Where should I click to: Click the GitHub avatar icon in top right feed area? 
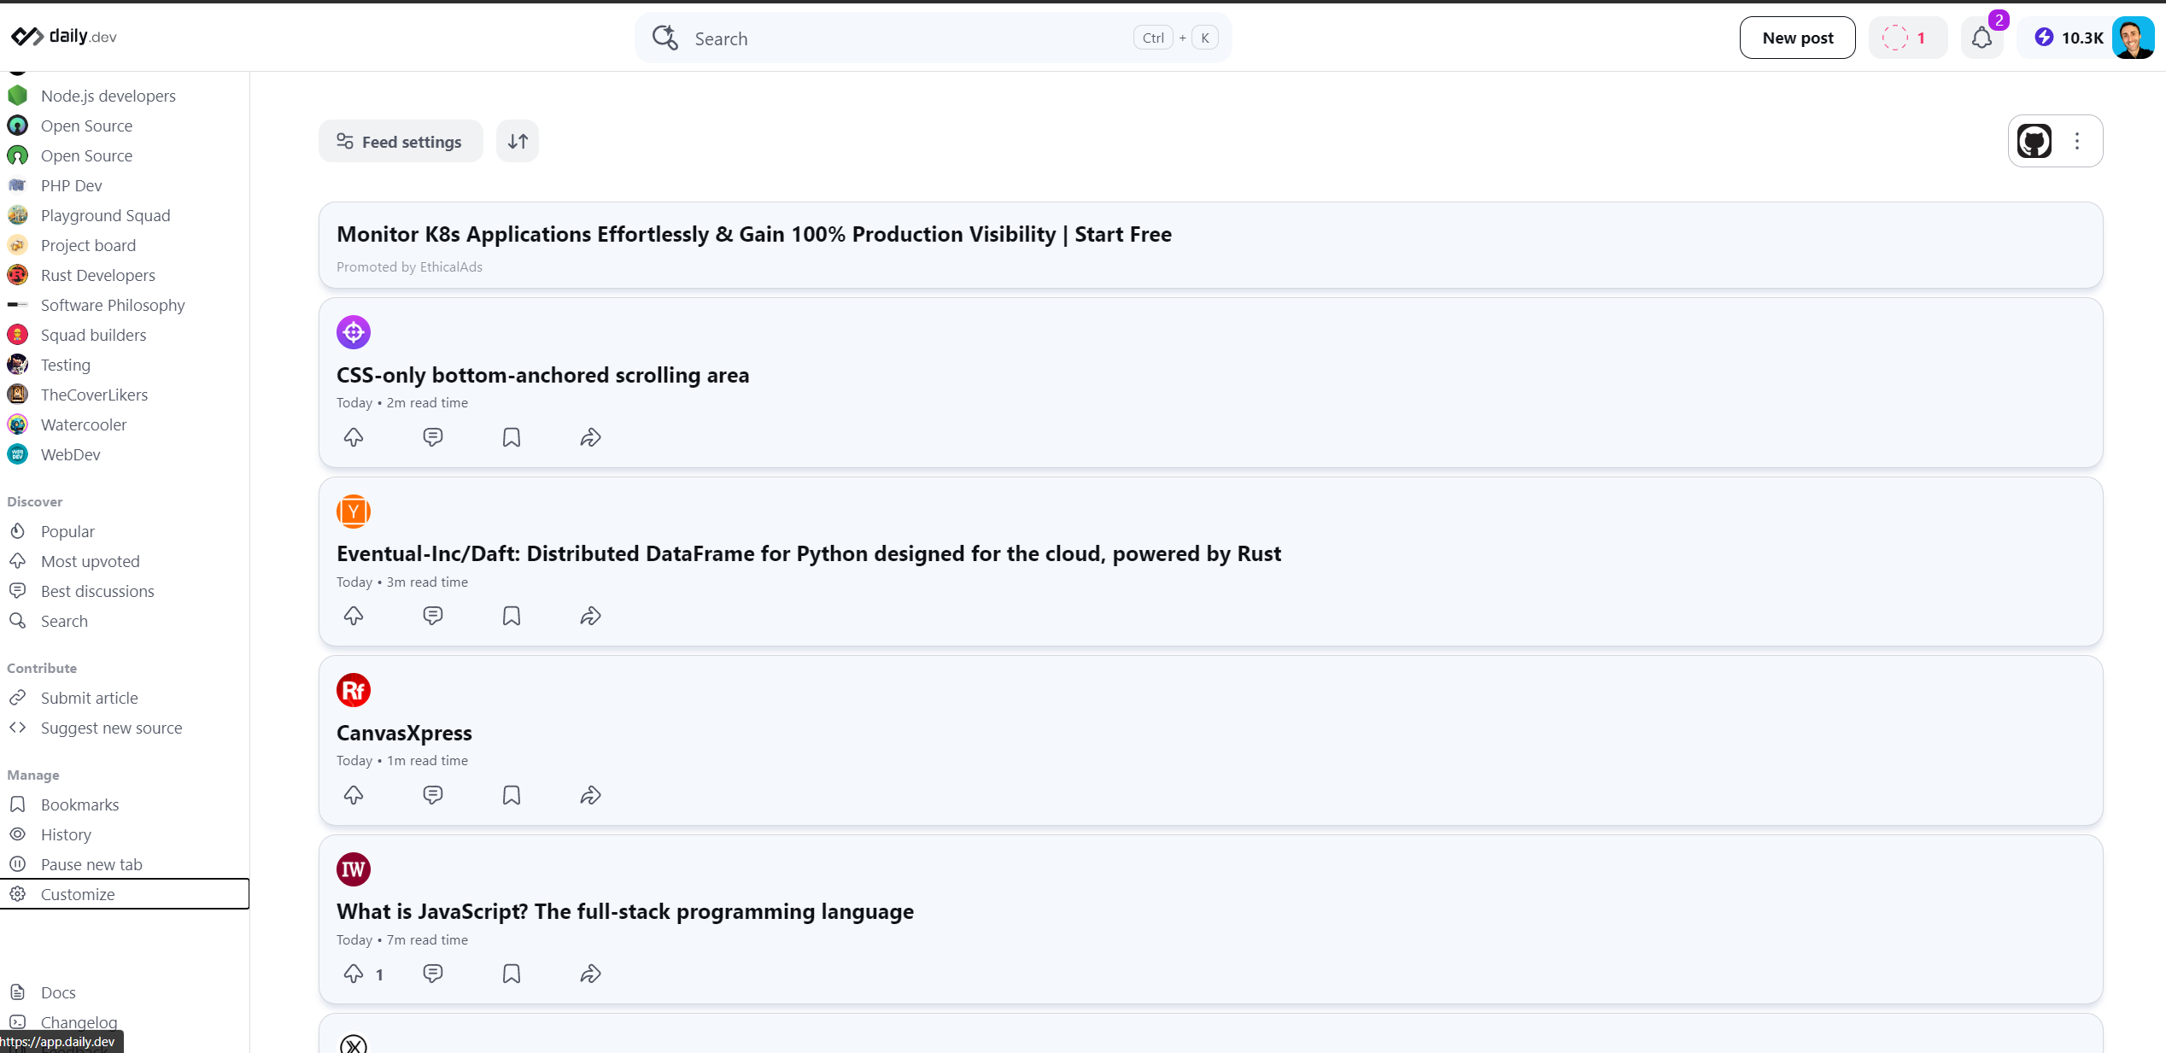(2032, 141)
